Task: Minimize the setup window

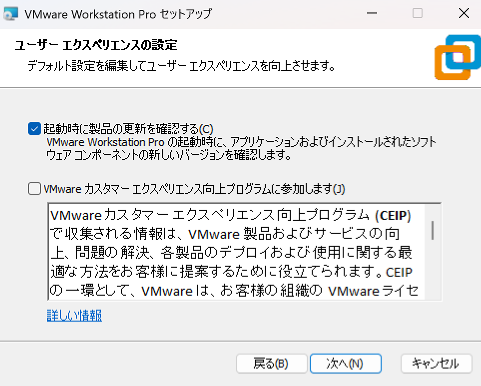Action: [x=372, y=13]
